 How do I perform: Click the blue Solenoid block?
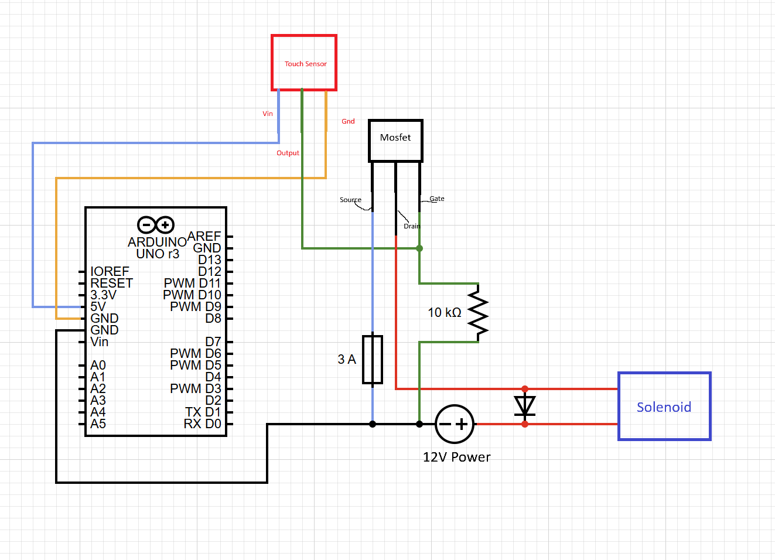[x=664, y=406]
